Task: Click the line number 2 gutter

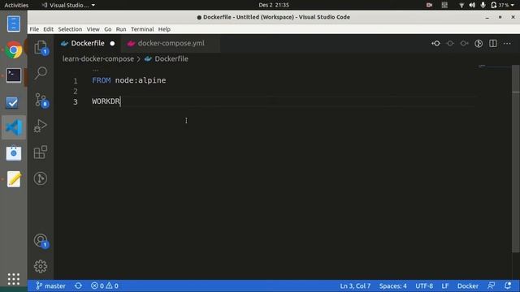Action: tap(76, 91)
